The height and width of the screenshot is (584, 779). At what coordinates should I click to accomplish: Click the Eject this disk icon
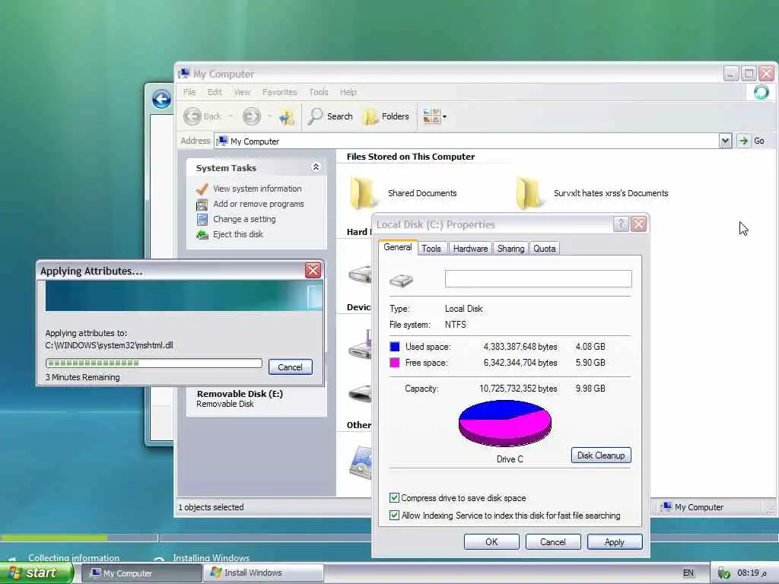pos(202,234)
